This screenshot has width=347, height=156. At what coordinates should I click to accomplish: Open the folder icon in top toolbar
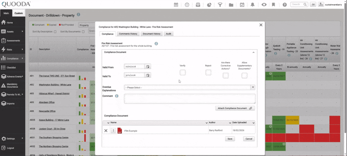(231, 5)
